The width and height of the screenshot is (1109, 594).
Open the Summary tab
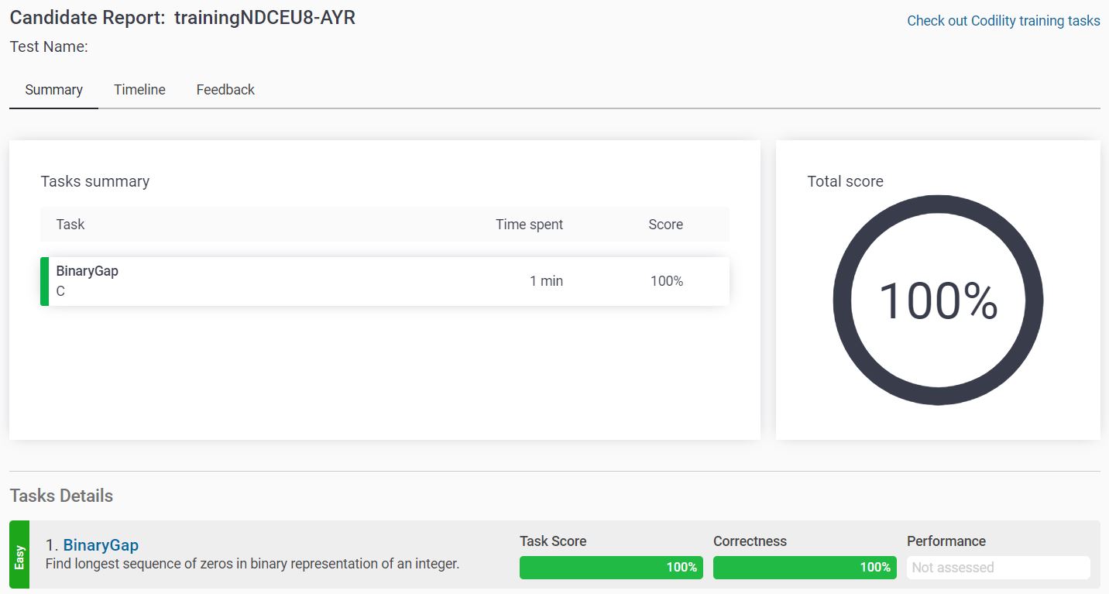pos(53,90)
